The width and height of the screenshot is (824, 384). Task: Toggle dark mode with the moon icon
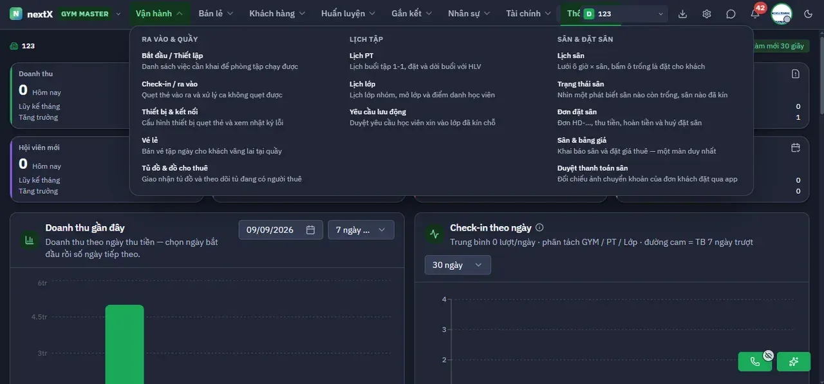click(809, 14)
